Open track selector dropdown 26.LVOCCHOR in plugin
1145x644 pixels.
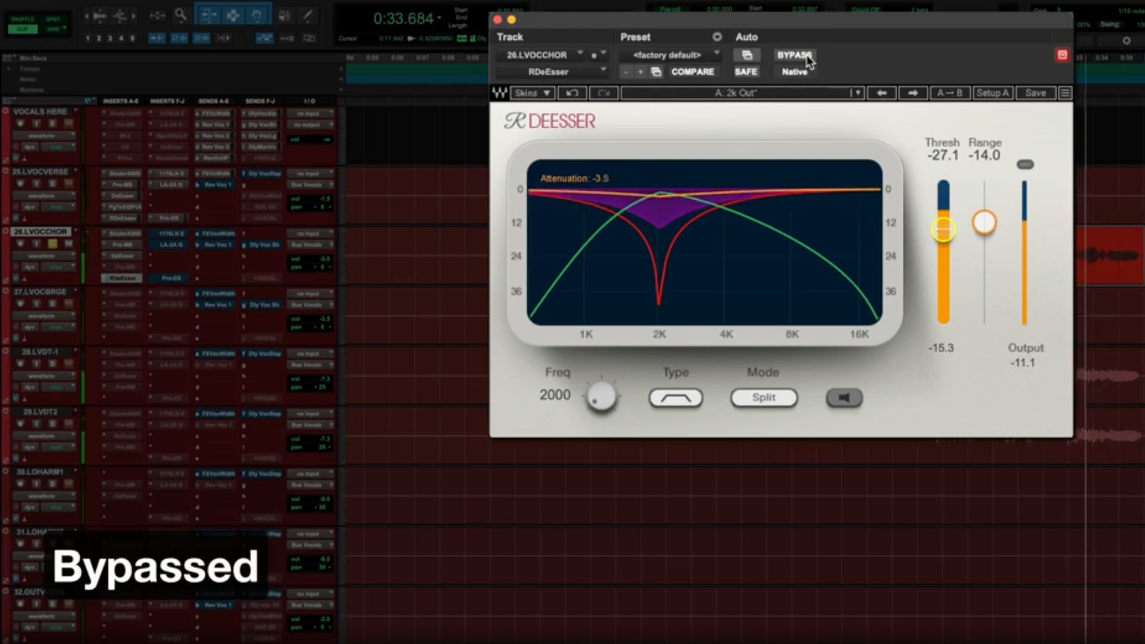coord(541,55)
